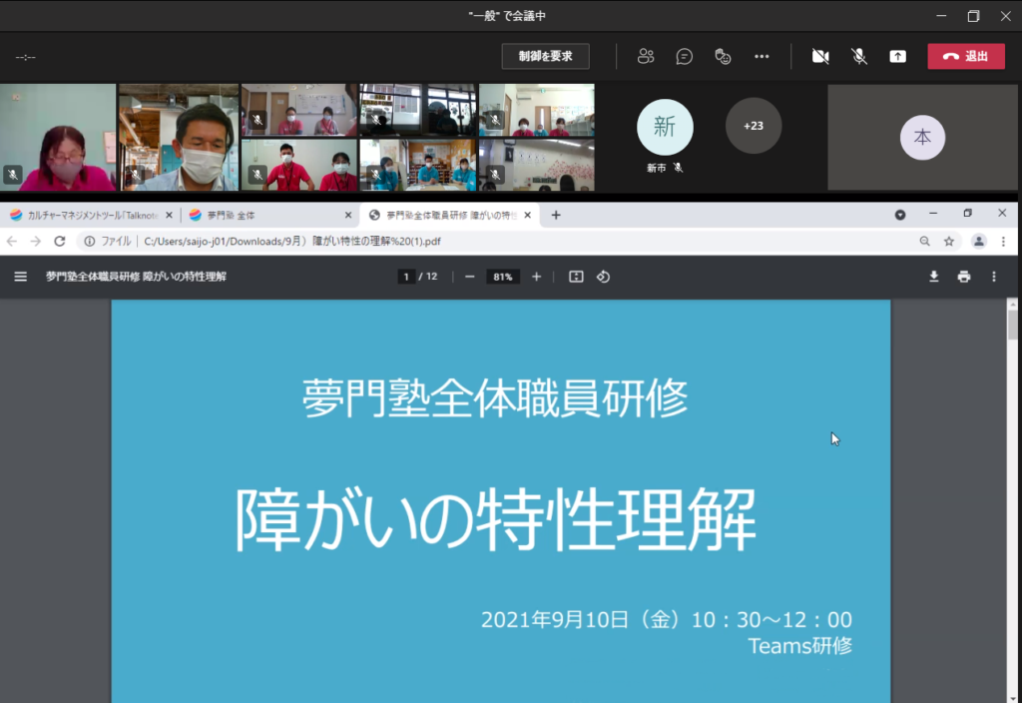Rotate the PDF page
The width and height of the screenshot is (1022, 703).
pyautogui.click(x=603, y=277)
